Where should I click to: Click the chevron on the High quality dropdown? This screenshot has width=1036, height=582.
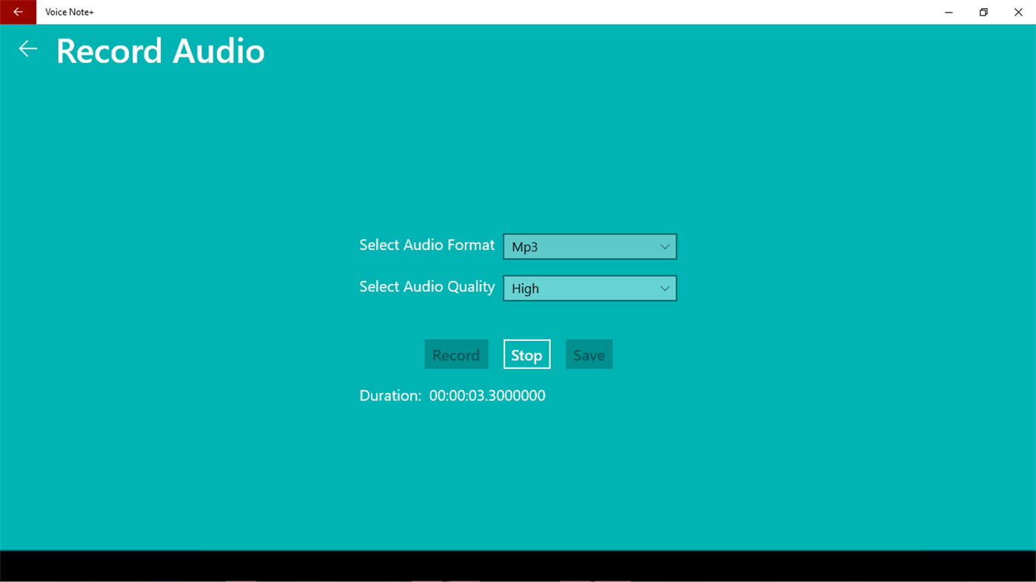point(664,288)
